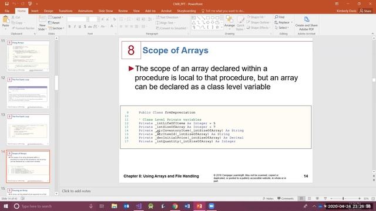Open Task View from the taskbar
Screen dimensions: 376x211
pos(102,206)
